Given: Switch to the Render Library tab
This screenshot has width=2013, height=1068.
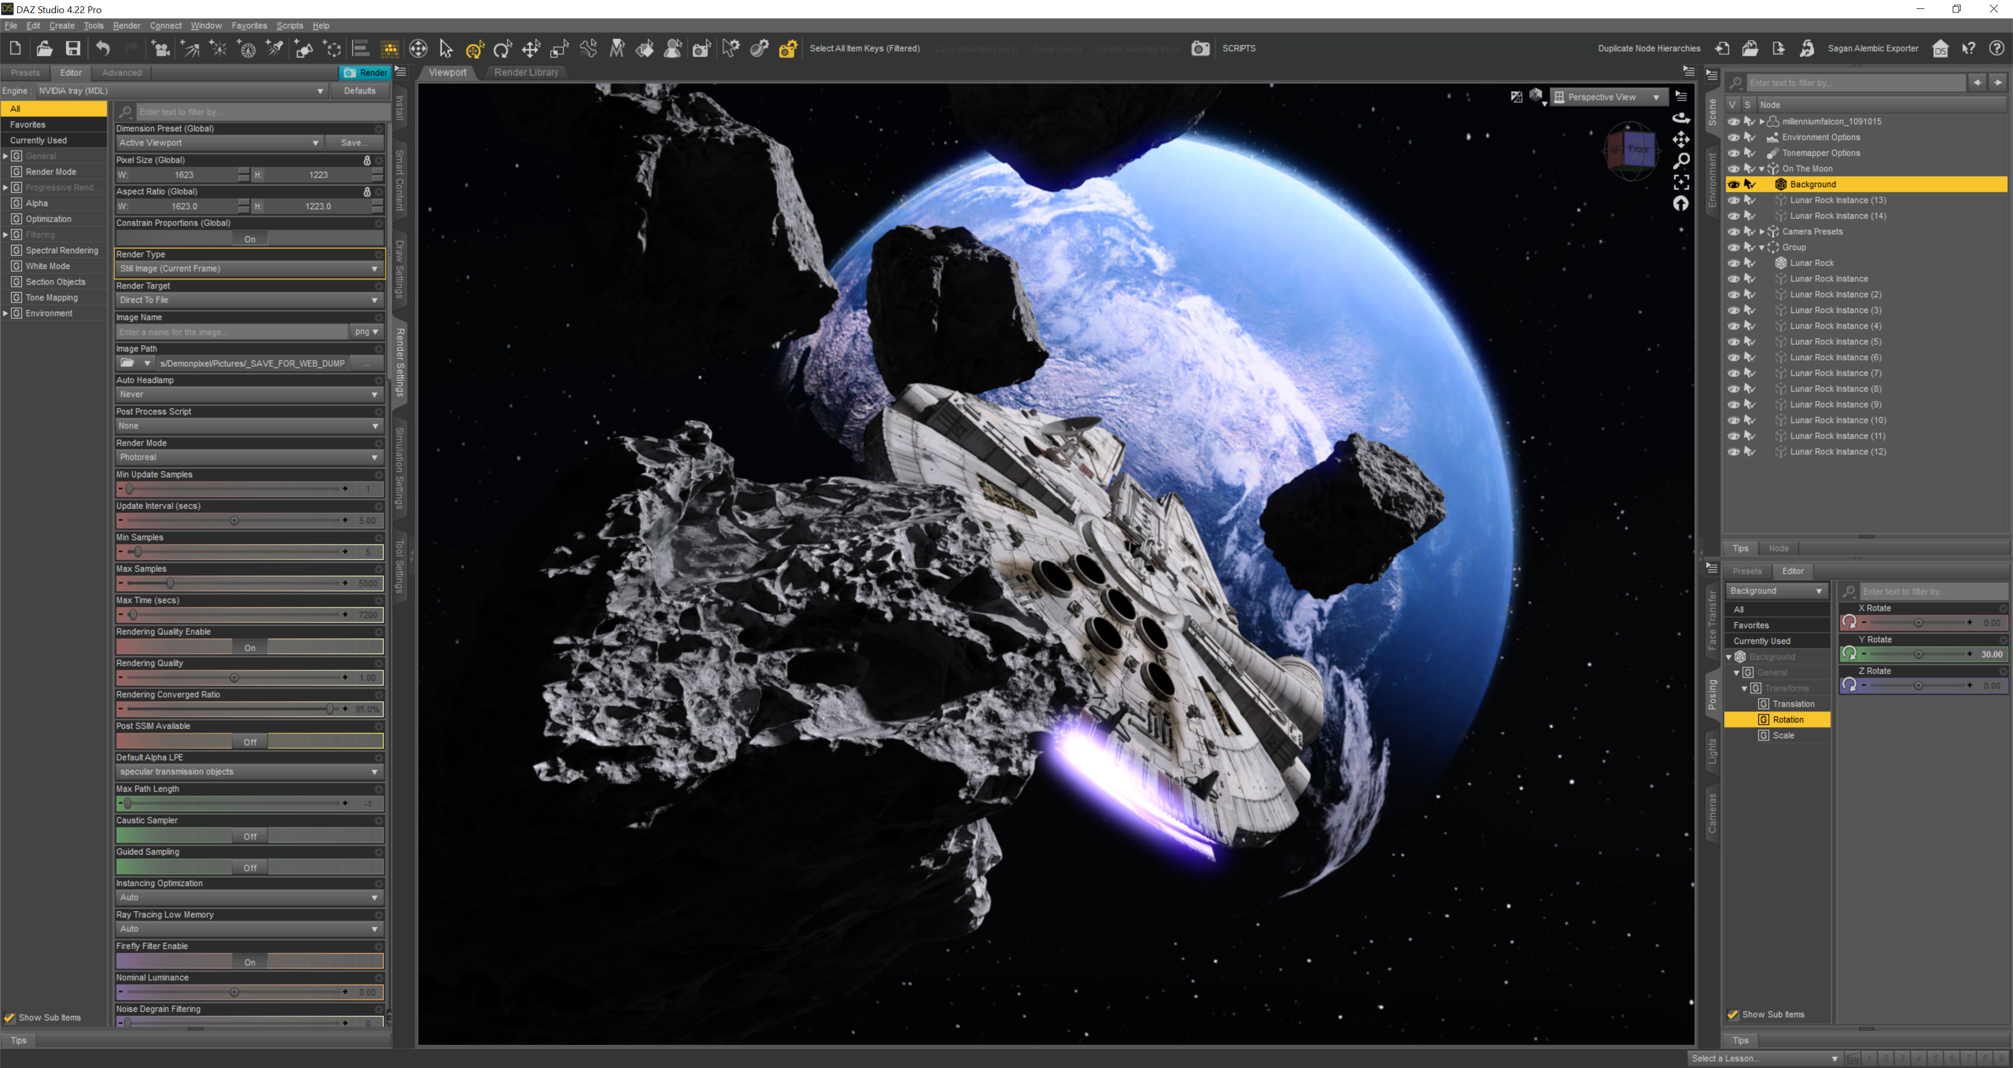Looking at the screenshot, I should point(526,73).
